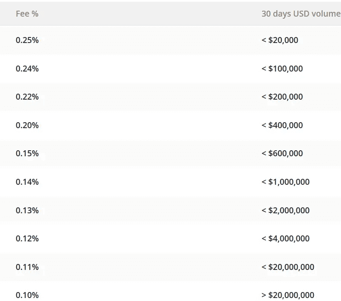The height and width of the screenshot is (301, 341).
Task: Click the "> $20,000,000" volume cell
Action: point(288,295)
